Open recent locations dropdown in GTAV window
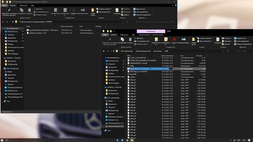This screenshot has width=253, height=142. tap(111, 51)
